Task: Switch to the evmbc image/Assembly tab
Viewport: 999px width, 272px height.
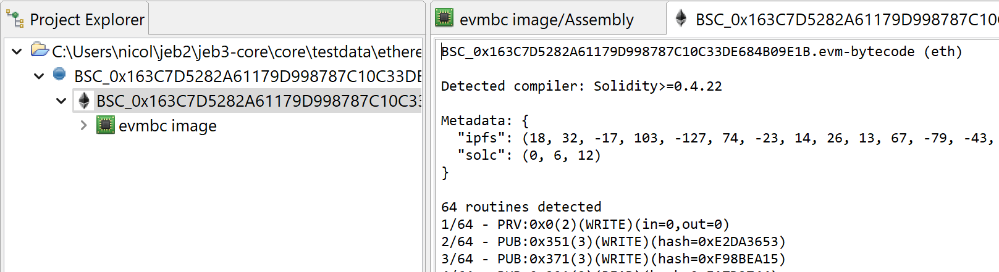Action: pos(535,19)
